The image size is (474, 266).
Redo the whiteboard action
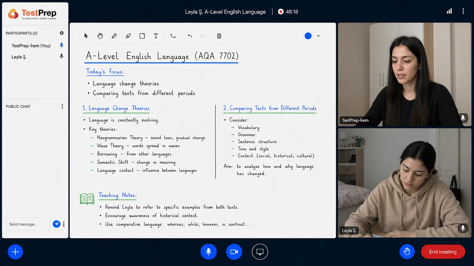click(x=202, y=36)
